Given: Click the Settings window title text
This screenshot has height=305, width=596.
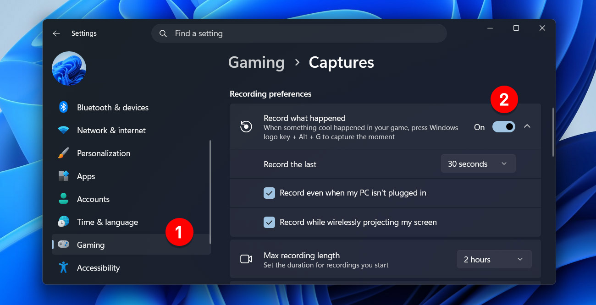Looking at the screenshot, I should (x=84, y=33).
